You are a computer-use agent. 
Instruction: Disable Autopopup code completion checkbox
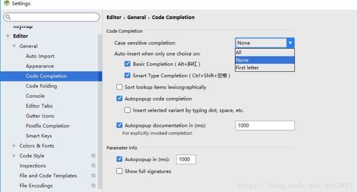[x=119, y=99]
